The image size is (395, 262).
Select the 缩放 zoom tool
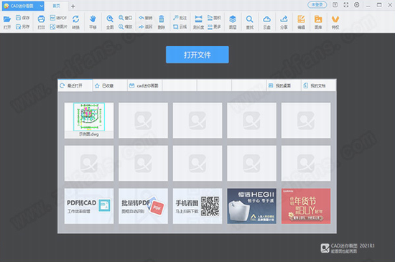coord(125,27)
